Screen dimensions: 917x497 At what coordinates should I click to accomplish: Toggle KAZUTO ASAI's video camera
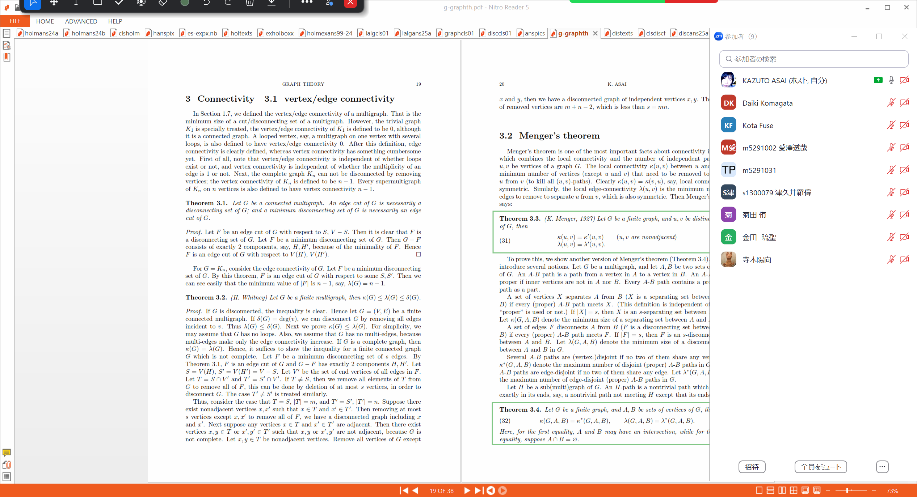[x=904, y=80]
